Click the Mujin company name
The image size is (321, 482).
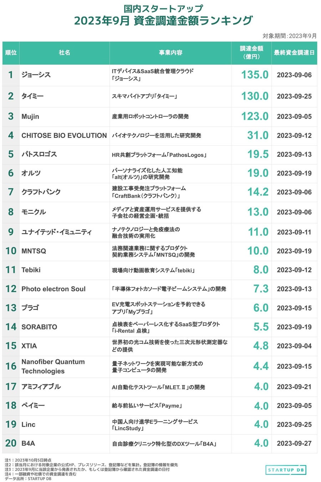click(x=30, y=116)
